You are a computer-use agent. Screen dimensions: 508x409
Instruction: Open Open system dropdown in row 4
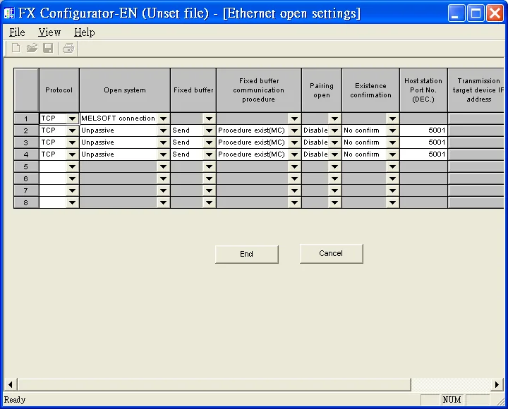point(163,154)
